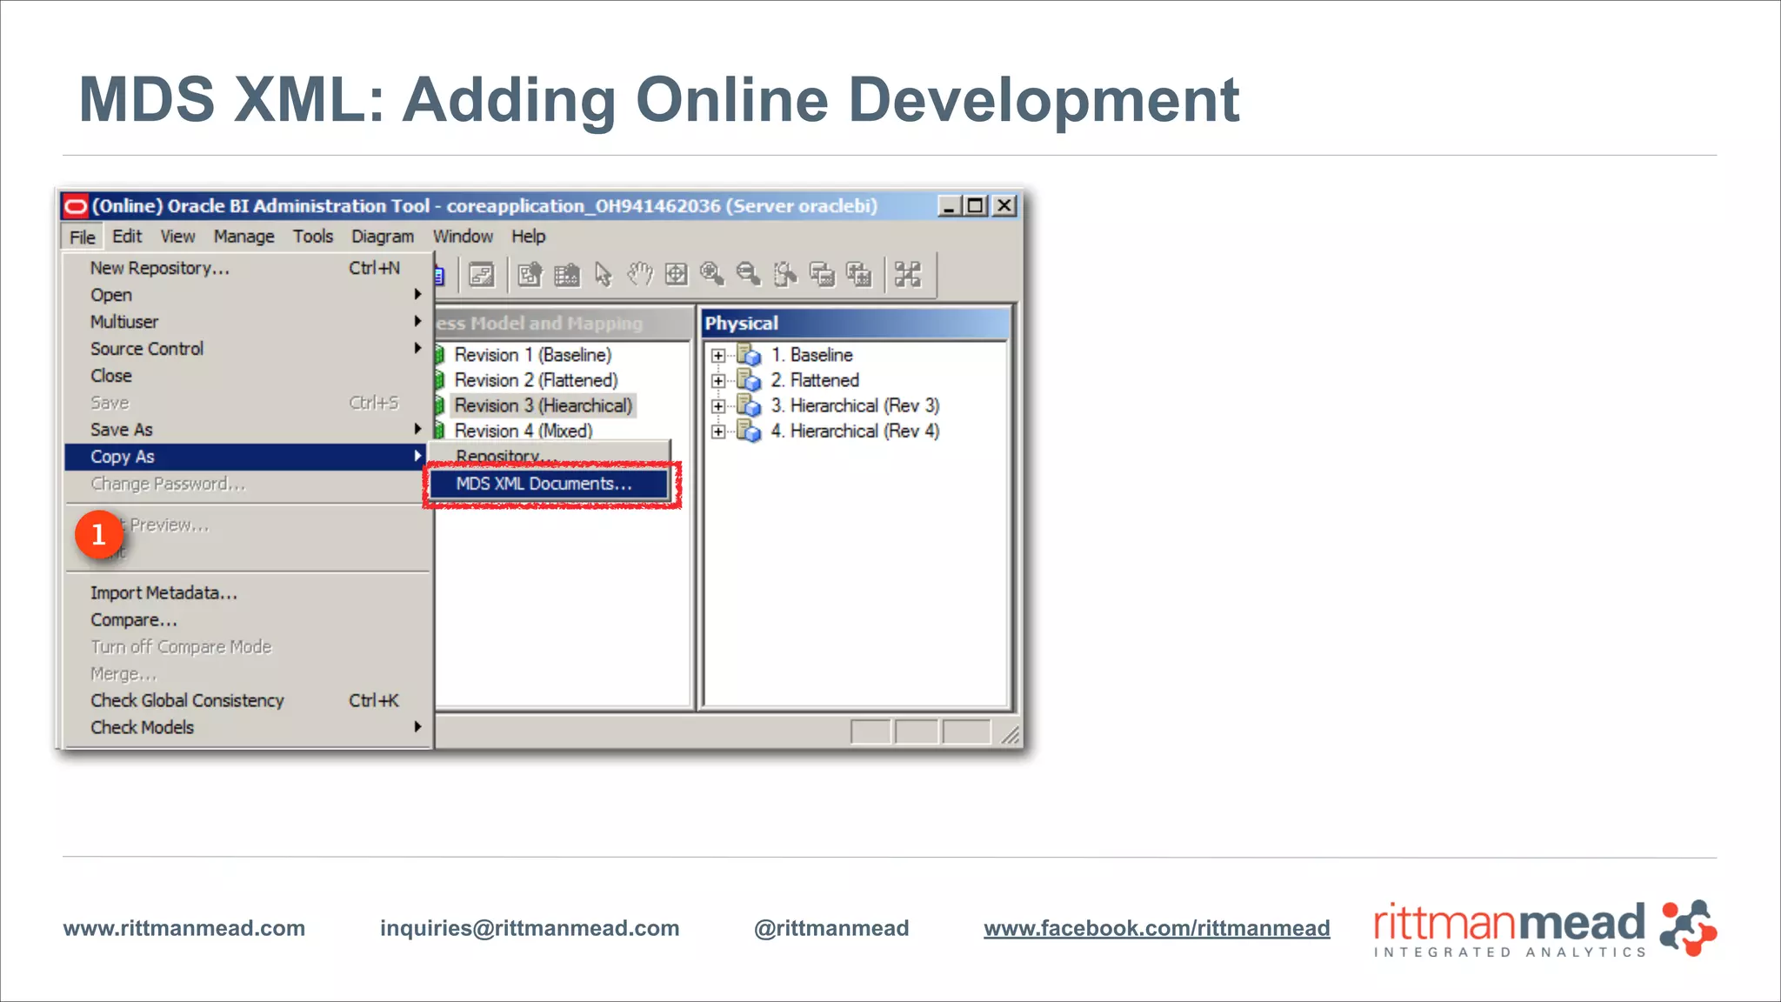Screen dimensions: 1781x1002
Task: Open the www.facebook.com/rittmanmead link
Action: 1157,928
